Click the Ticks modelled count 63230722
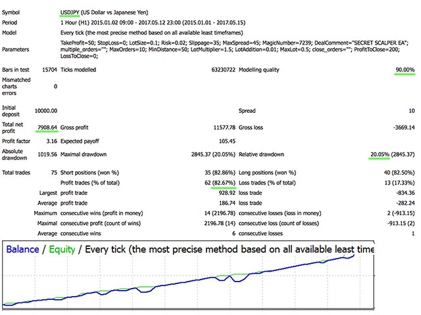Image resolution: width=421 pixels, height=315 pixels. click(224, 70)
